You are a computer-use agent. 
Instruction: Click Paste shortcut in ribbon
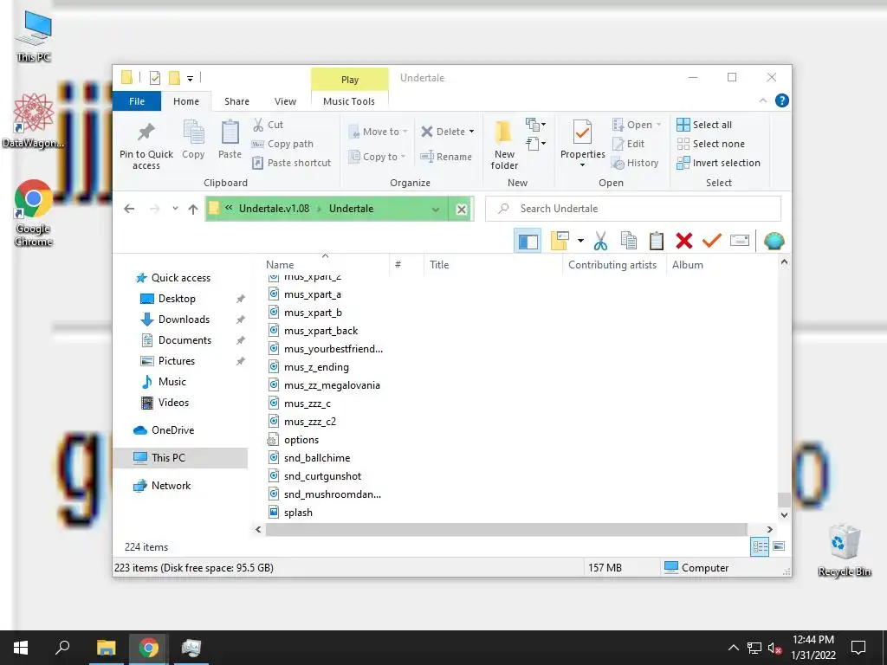point(291,163)
